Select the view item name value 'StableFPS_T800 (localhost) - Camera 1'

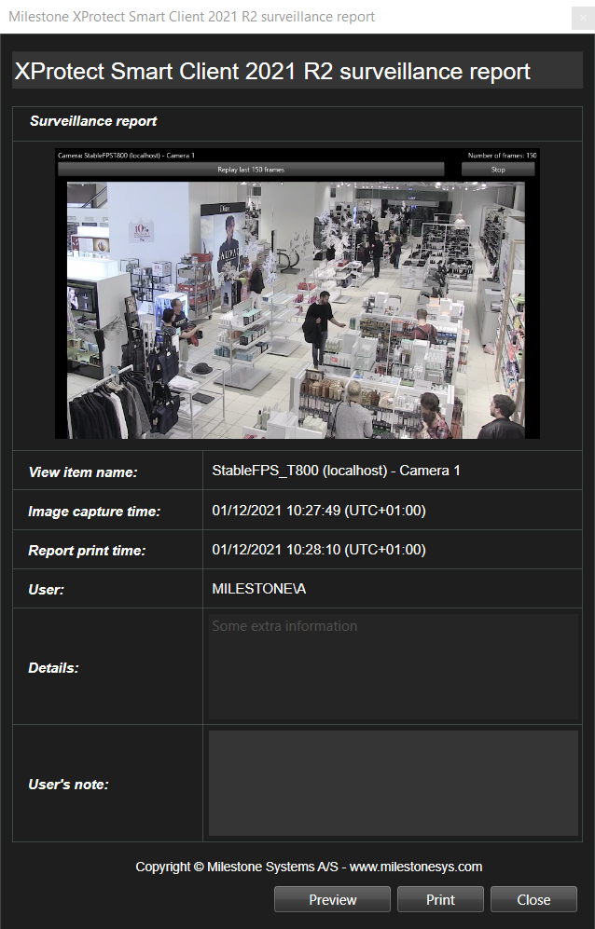click(x=336, y=471)
